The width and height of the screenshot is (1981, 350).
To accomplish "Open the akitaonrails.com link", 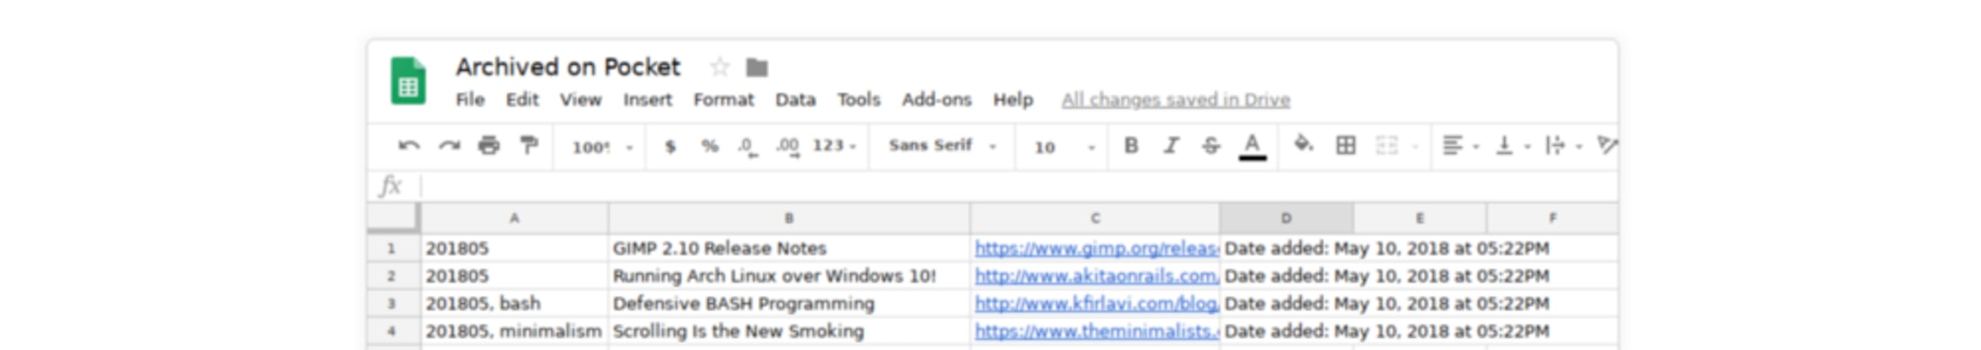I will tap(1096, 276).
